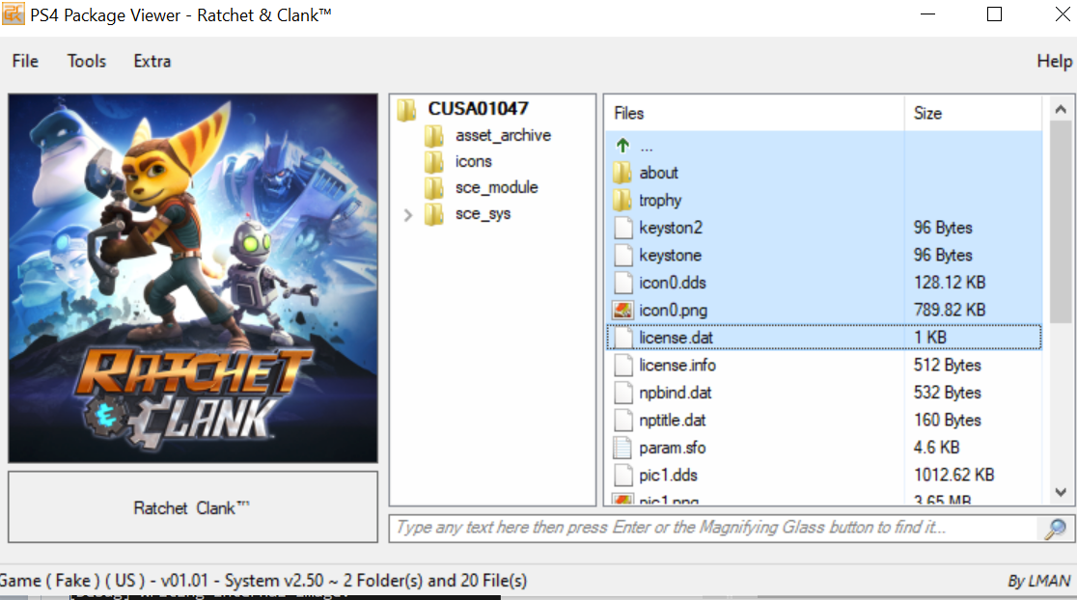1077x600 pixels.
Task: Select the icons tree item
Action: point(473,161)
